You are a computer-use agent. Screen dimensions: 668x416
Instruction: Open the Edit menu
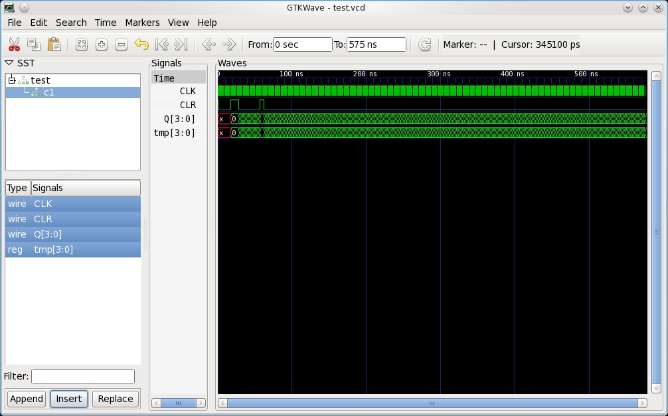[39, 23]
